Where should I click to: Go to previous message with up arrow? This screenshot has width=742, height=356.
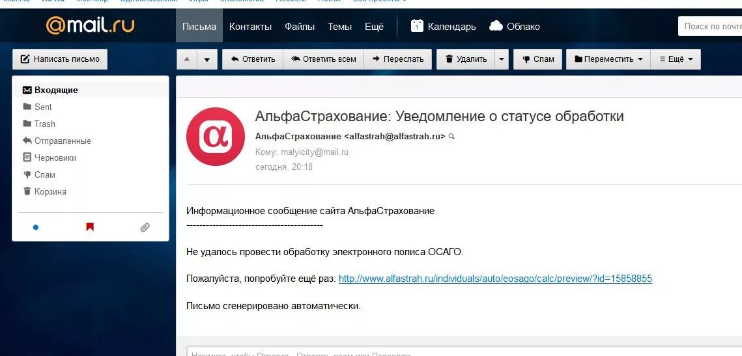click(x=186, y=59)
